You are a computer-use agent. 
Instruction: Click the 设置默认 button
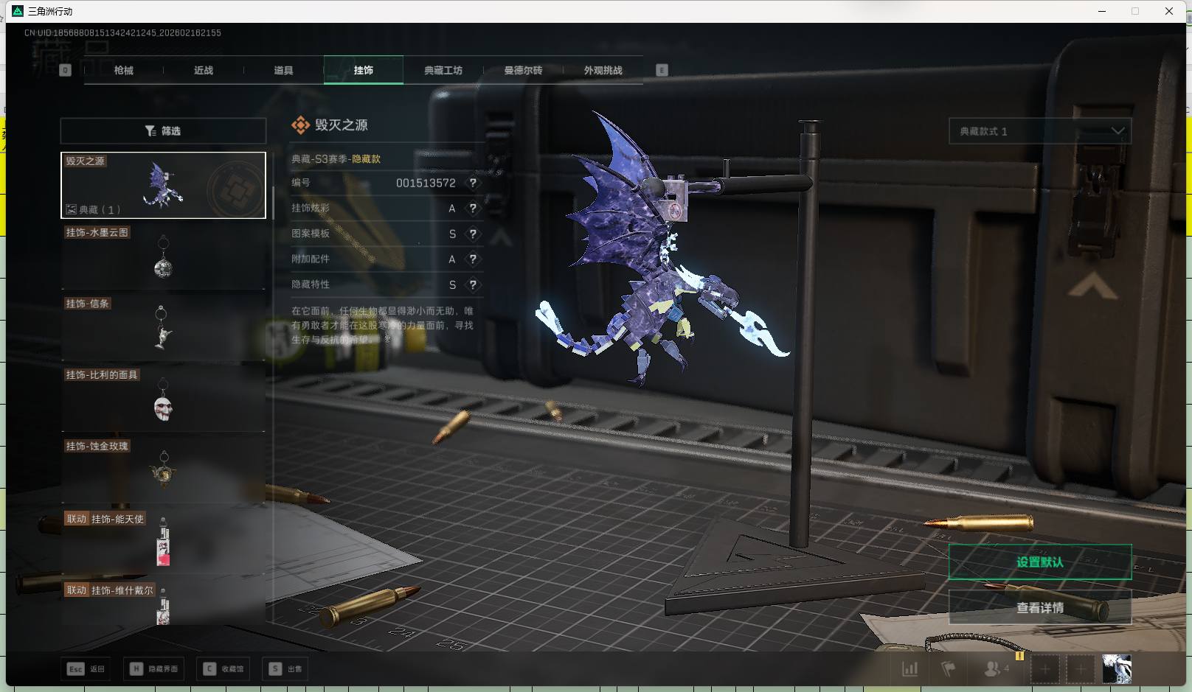(x=1039, y=562)
